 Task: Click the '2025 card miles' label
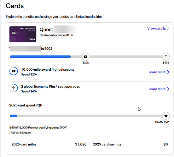pyautogui.click(x=24, y=144)
